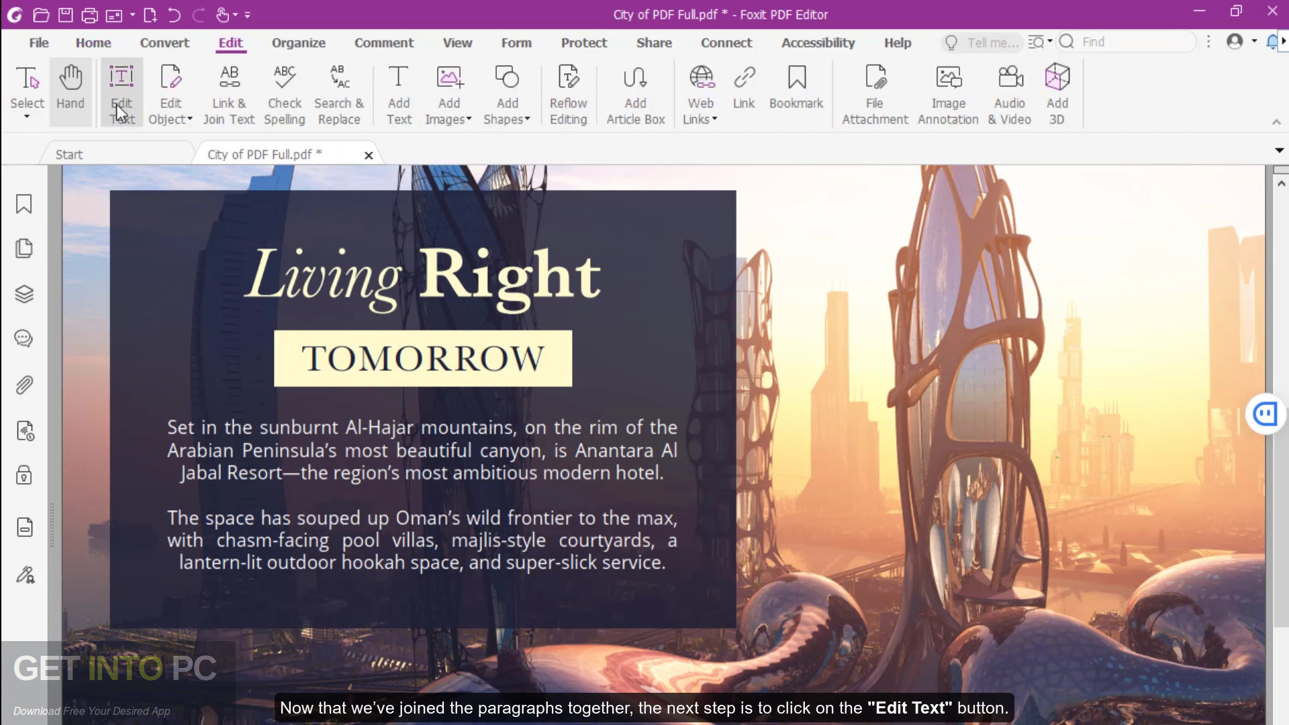The height and width of the screenshot is (725, 1289).
Task: Open the Layers side panel
Action: point(24,294)
